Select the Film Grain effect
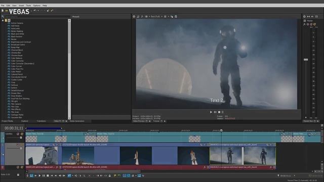324x182 pixels. 15,112
